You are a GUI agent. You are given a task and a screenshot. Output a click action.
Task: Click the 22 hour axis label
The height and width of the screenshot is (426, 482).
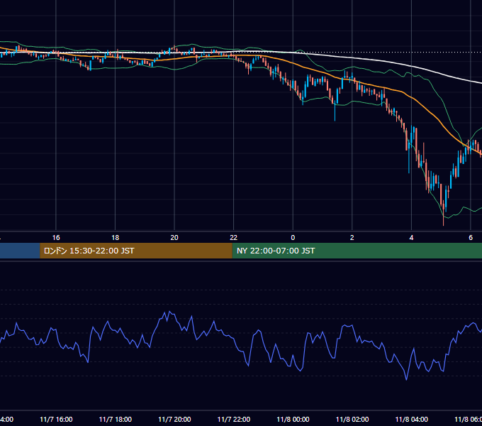(x=234, y=238)
